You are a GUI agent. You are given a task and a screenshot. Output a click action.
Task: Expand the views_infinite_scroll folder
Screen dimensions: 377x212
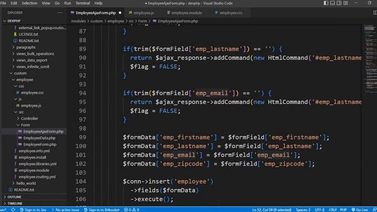(33, 67)
